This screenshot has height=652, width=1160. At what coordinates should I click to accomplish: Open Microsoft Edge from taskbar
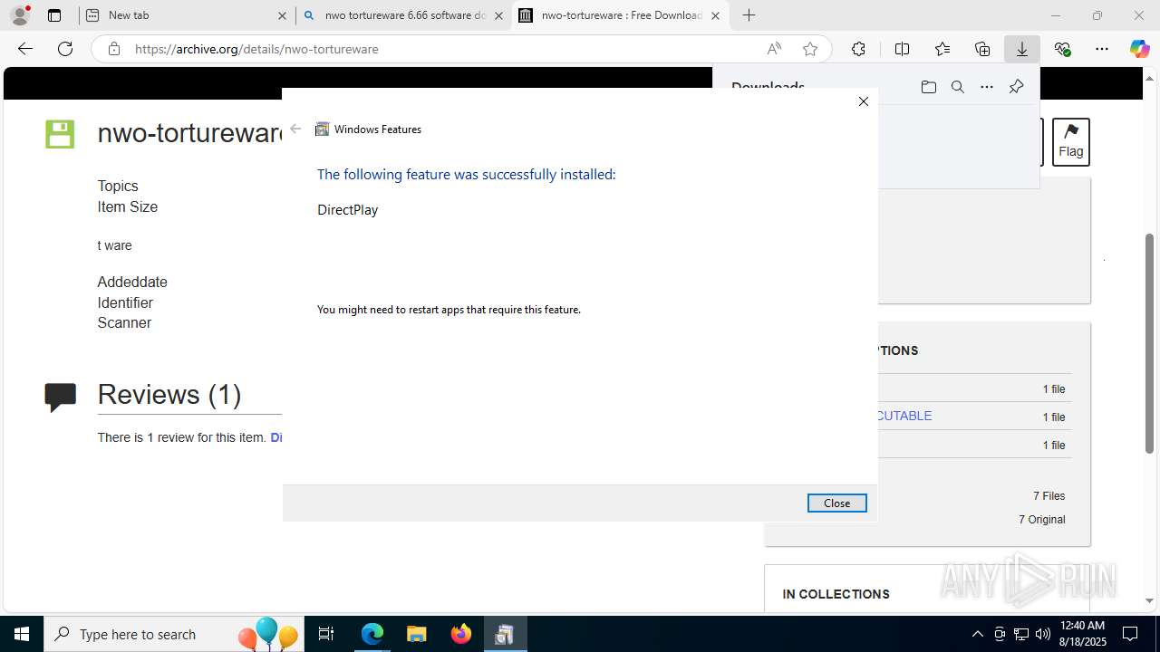pos(372,634)
